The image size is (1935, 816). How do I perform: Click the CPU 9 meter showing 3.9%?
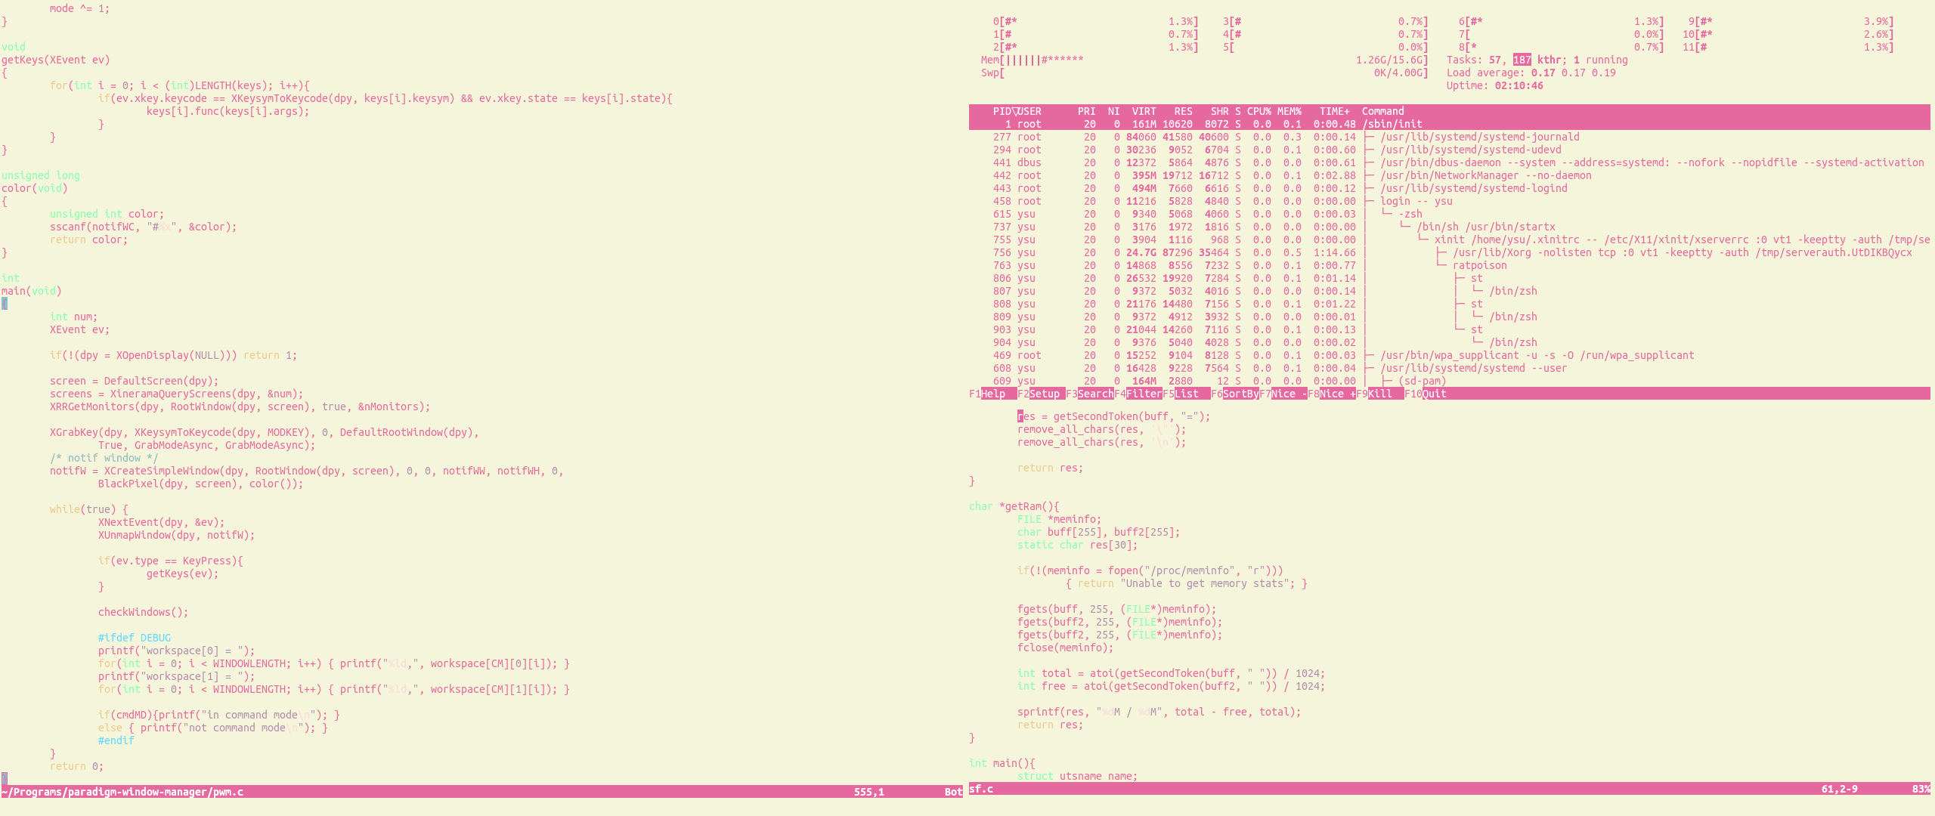point(1791,21)
